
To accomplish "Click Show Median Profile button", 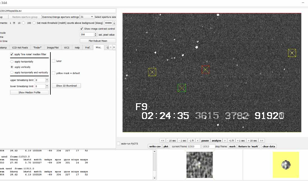I will (29, 92).
